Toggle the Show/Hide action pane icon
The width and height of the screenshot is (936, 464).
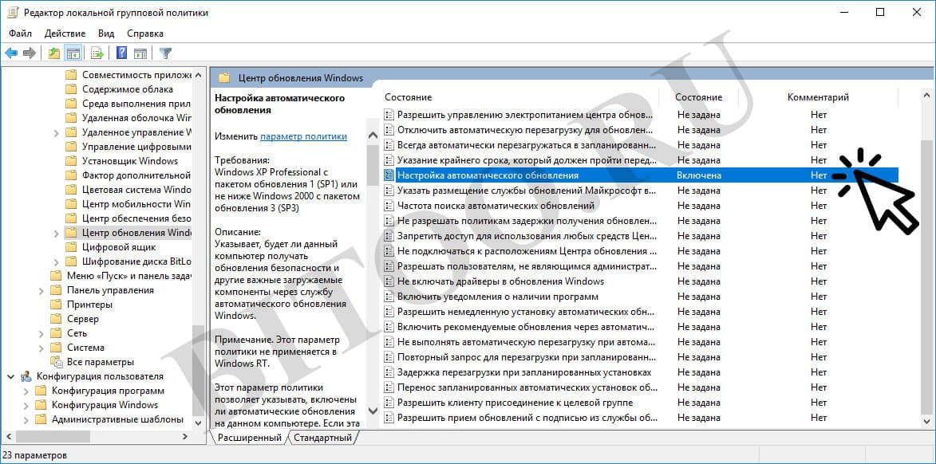tap(140, 53)
